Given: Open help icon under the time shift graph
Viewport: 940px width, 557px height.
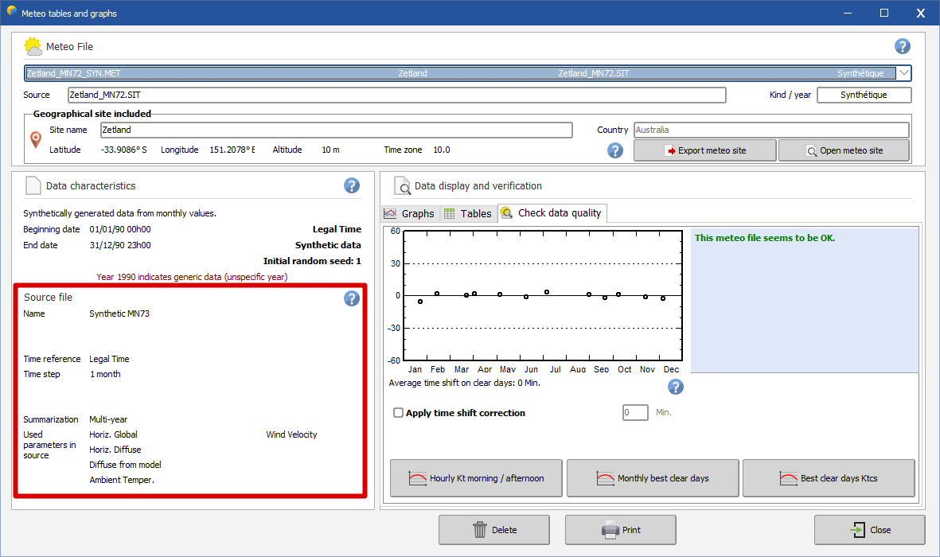Looking at the screenshot, I should [676, 387].
